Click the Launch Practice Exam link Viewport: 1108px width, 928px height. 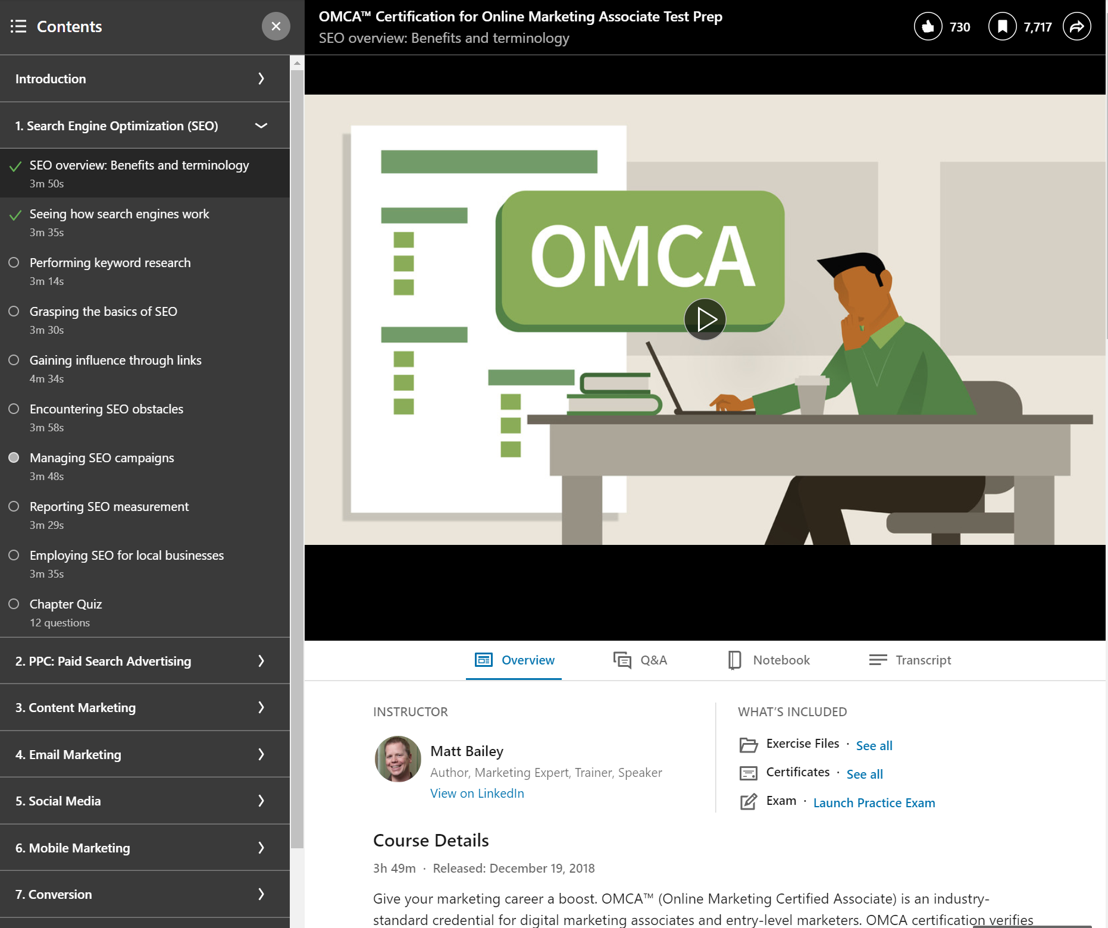pyautogui.click(x=874, y=802)
